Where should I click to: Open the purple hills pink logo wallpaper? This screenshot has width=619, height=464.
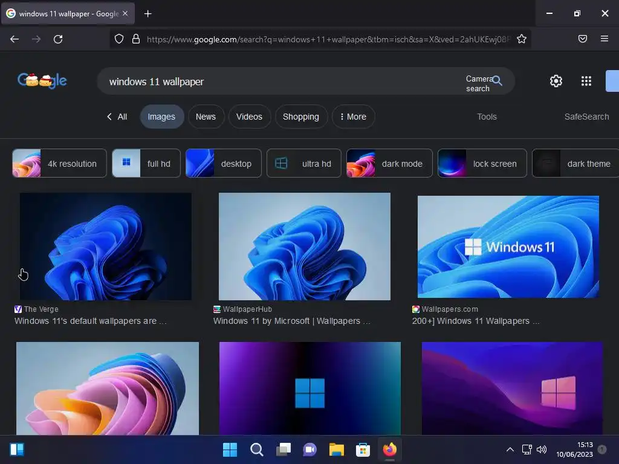coord(512,388)
